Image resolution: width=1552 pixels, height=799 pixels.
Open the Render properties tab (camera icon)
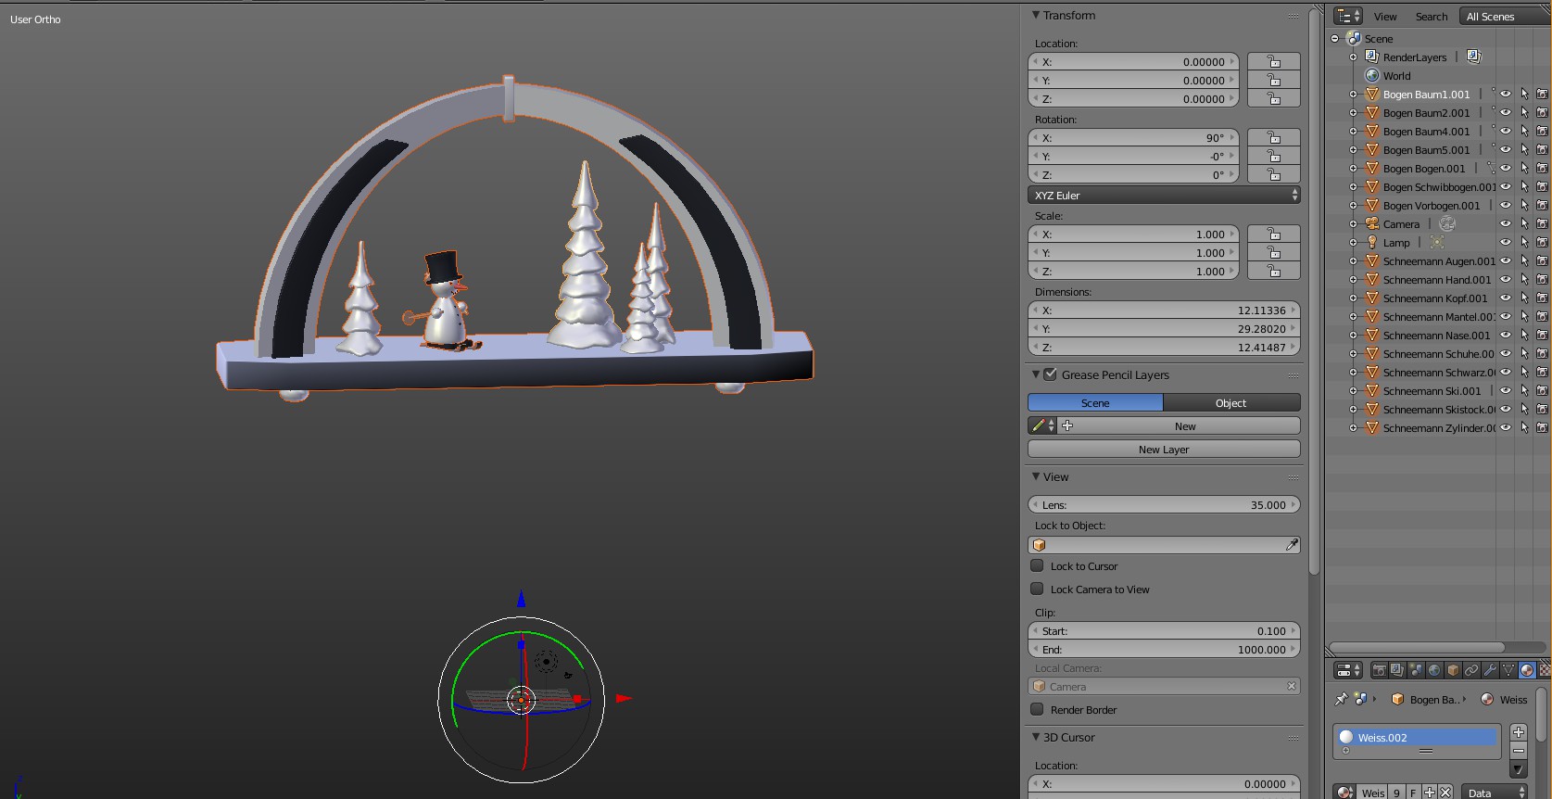(x=1379, y=670)
